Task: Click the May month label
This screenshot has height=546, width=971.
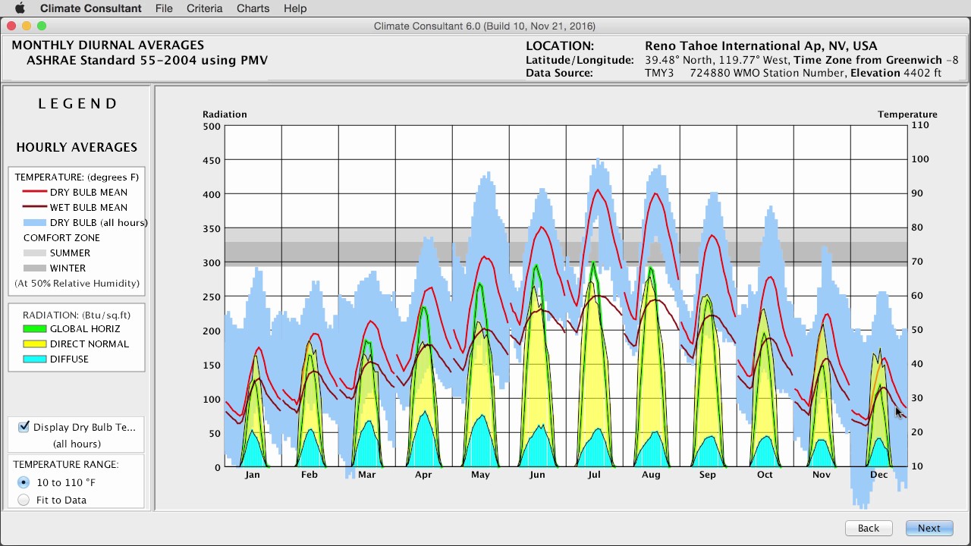Action: (480, 475)
